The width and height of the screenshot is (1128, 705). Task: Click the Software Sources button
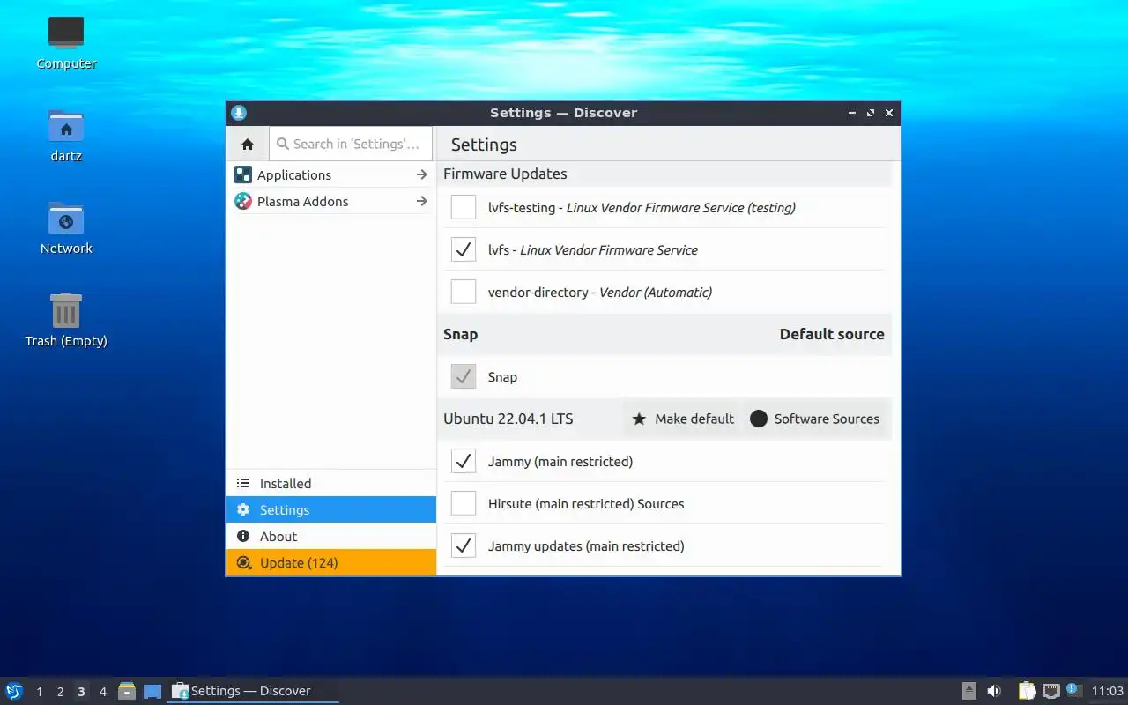click(x=815, y=419)
